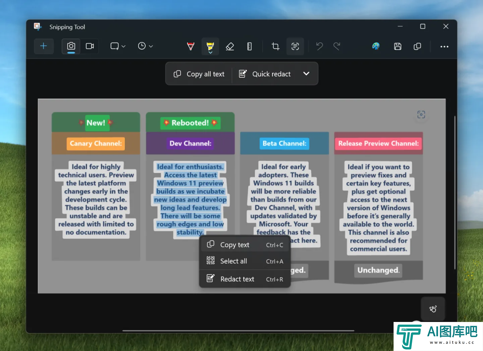Toggle the Text actions tool

coord(295,46)
